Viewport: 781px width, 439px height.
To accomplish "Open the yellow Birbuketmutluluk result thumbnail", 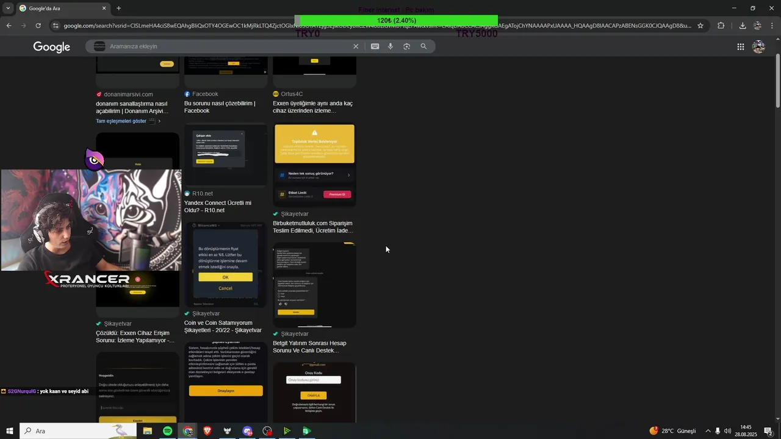I will [x=314, y=164].
